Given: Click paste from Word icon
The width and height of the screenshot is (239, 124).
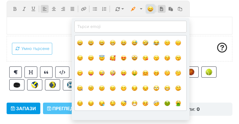Looking at the screenshot, I should pyautogui.click(x=162, y=9).
